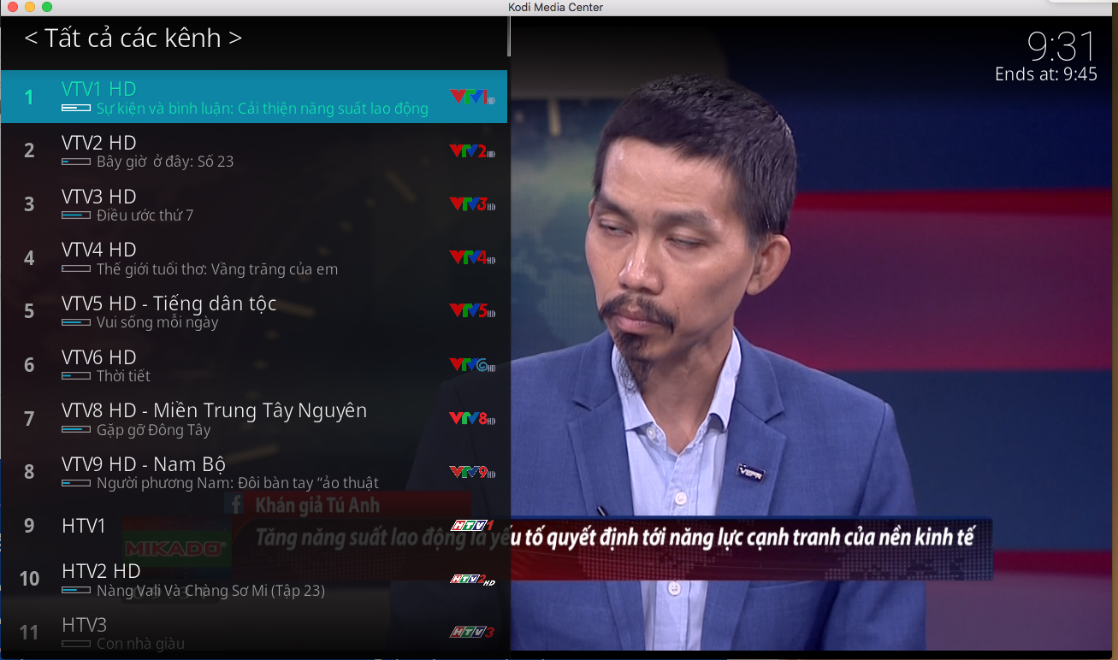Click VTV2 HD program progress bar

pos(76,162)
